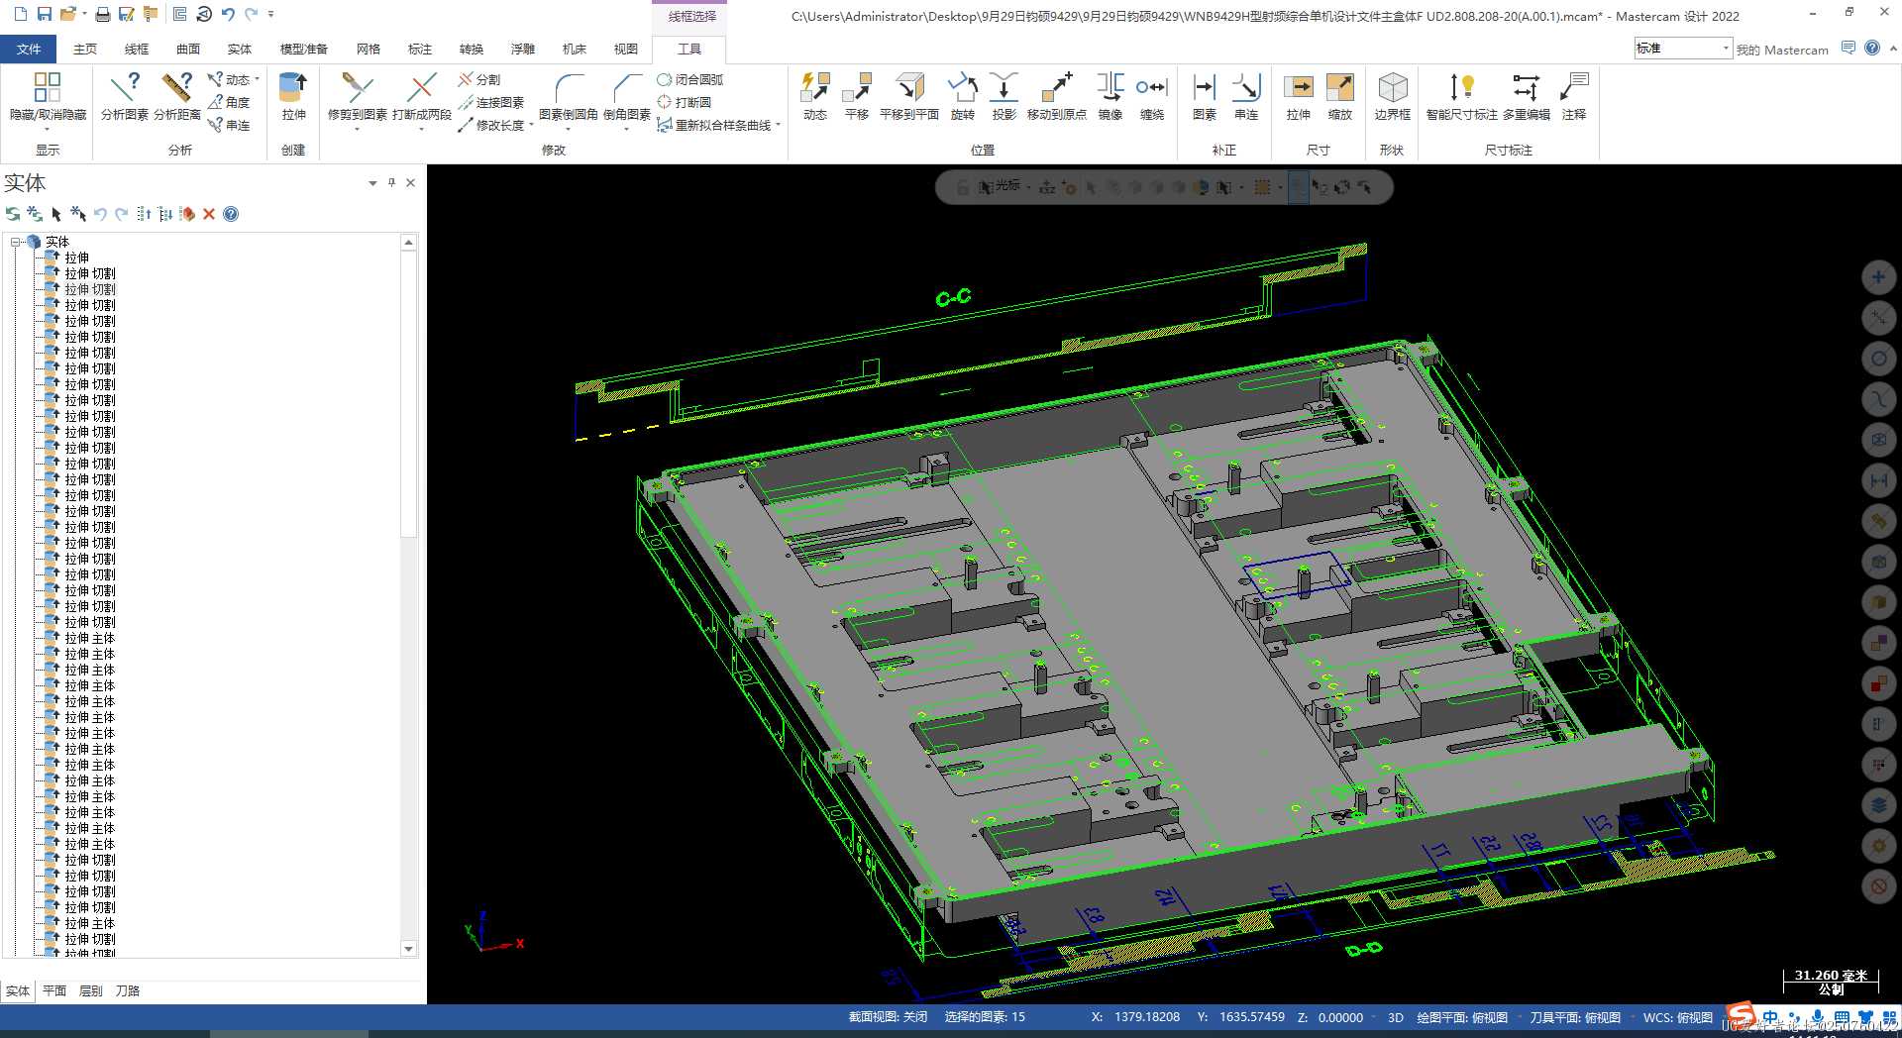Select the Analyze Distance (分析距离) tool
This screenshot has width=1902, height=1038.
(x=177, y=96)
